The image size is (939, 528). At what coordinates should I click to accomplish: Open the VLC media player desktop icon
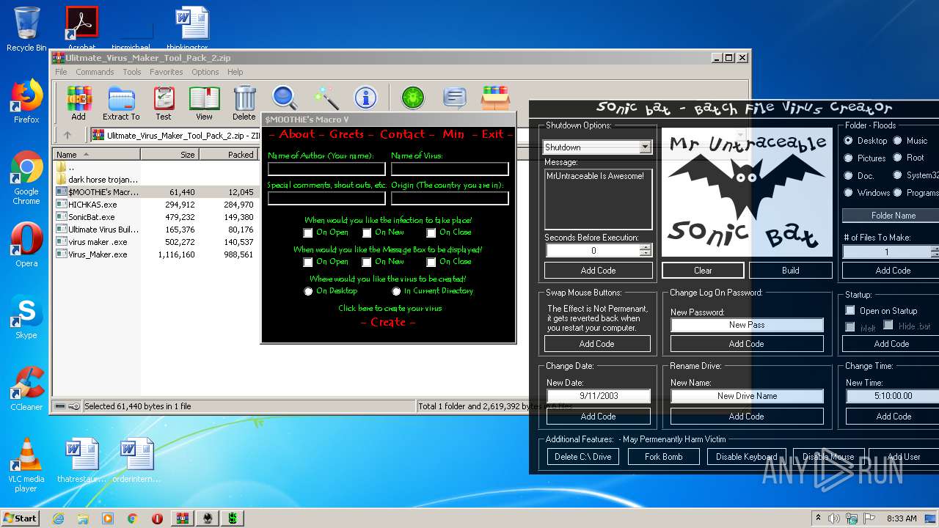(26, 464)
